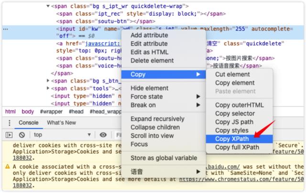The width and height of the screenshot is (306, 193).
Task: Select the soutu-btn span row
Action: tap(106, 22)
